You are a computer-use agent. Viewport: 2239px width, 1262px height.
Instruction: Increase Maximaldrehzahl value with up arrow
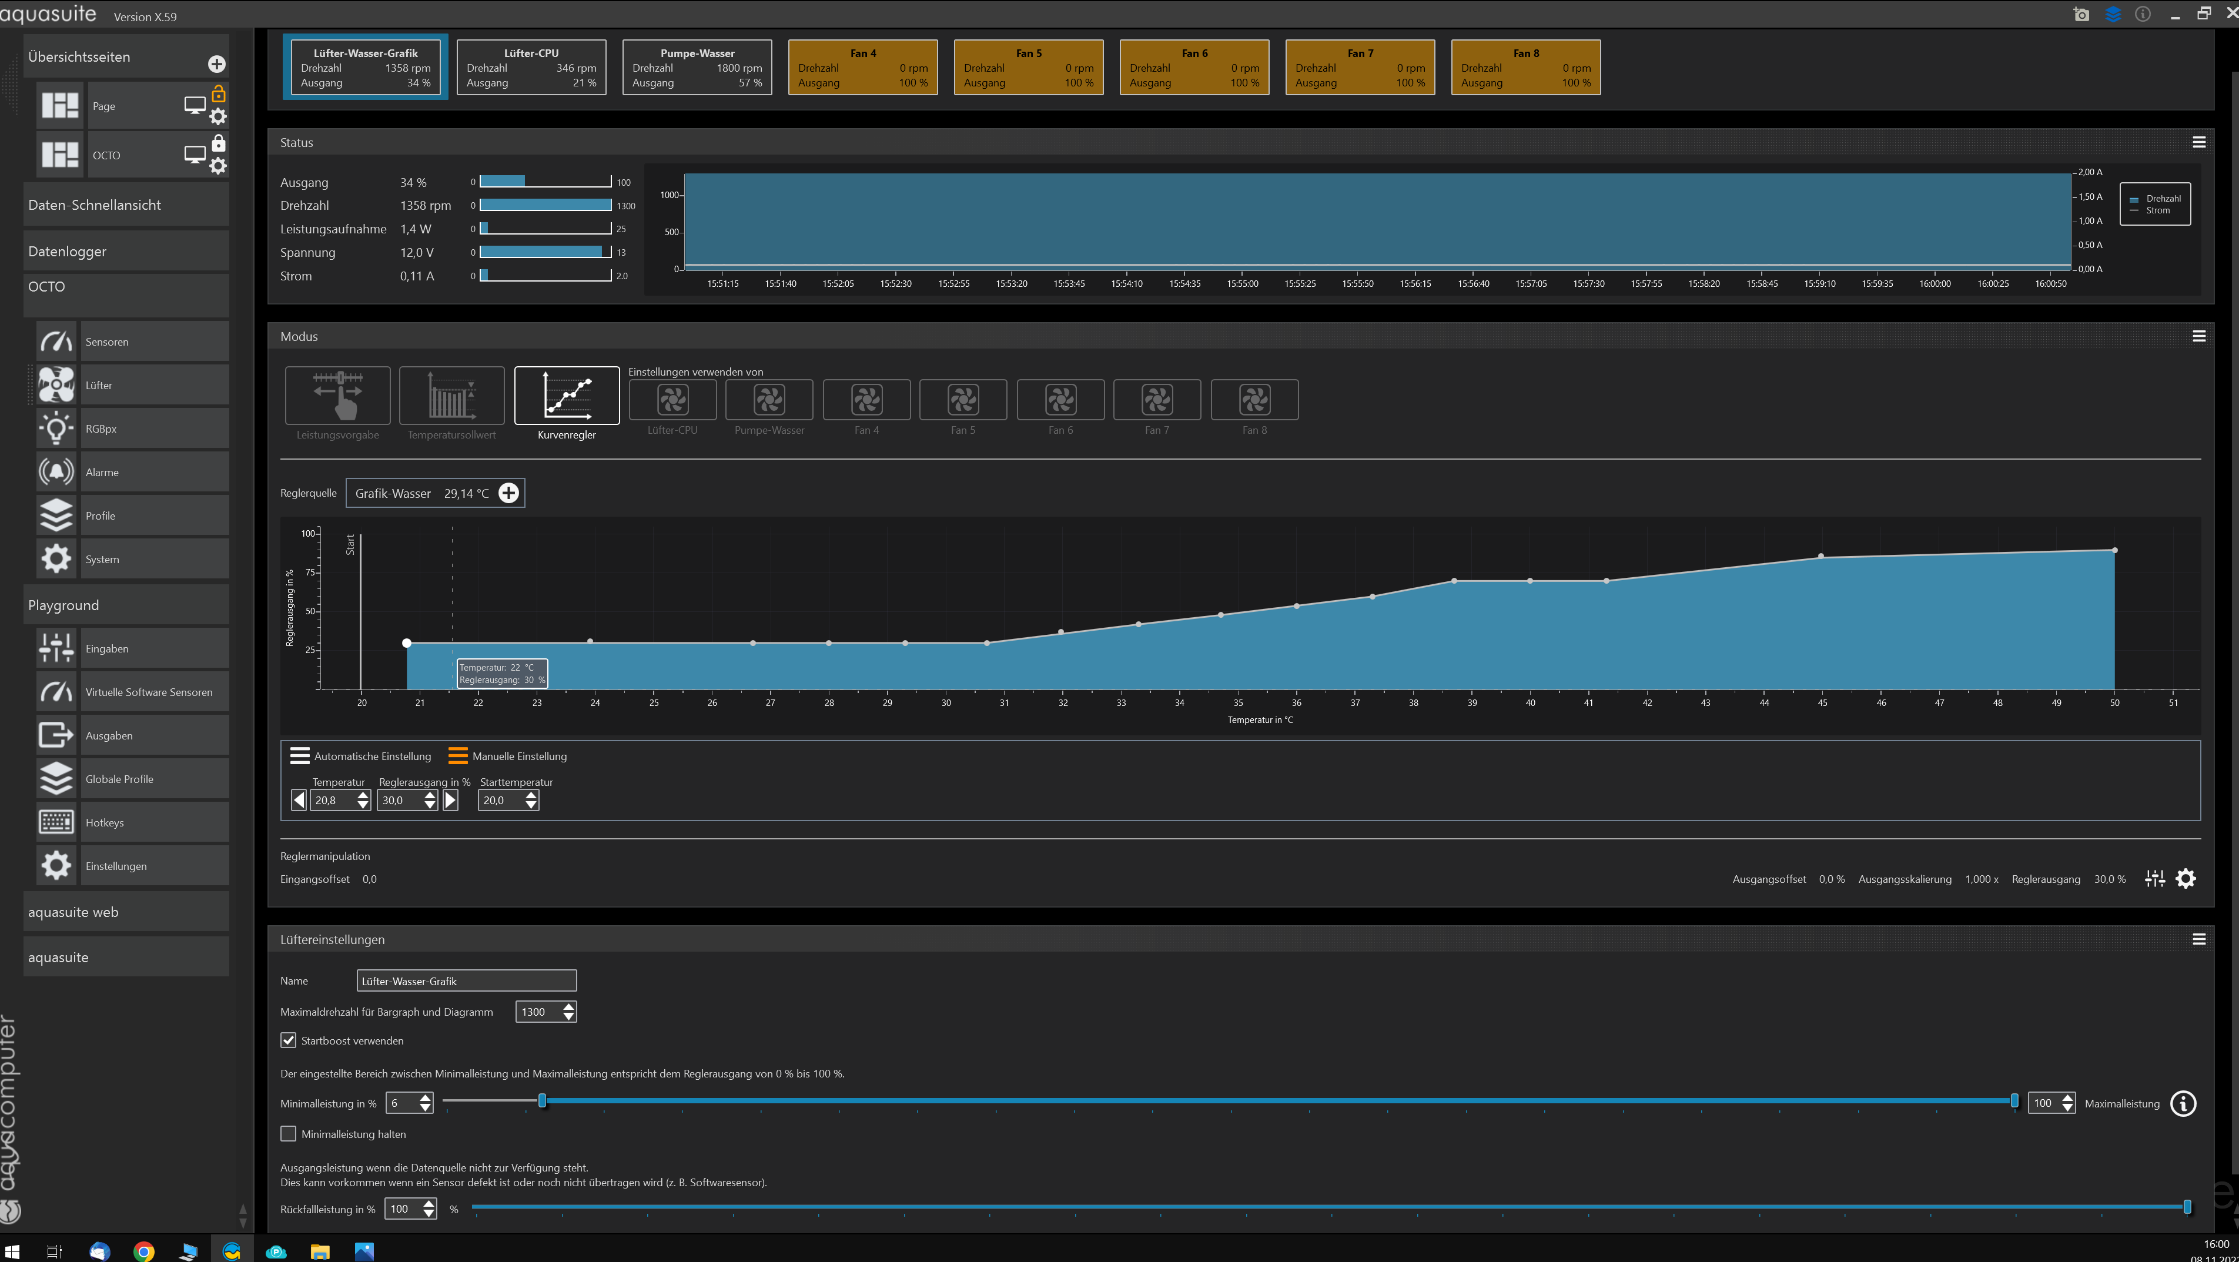(x=568, y=1006)
